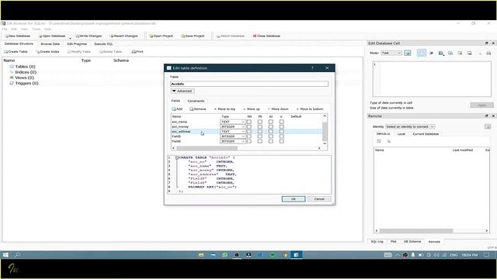Open the type dropdown for acc_address
The image size is (497, 279).
click(233, 132)
